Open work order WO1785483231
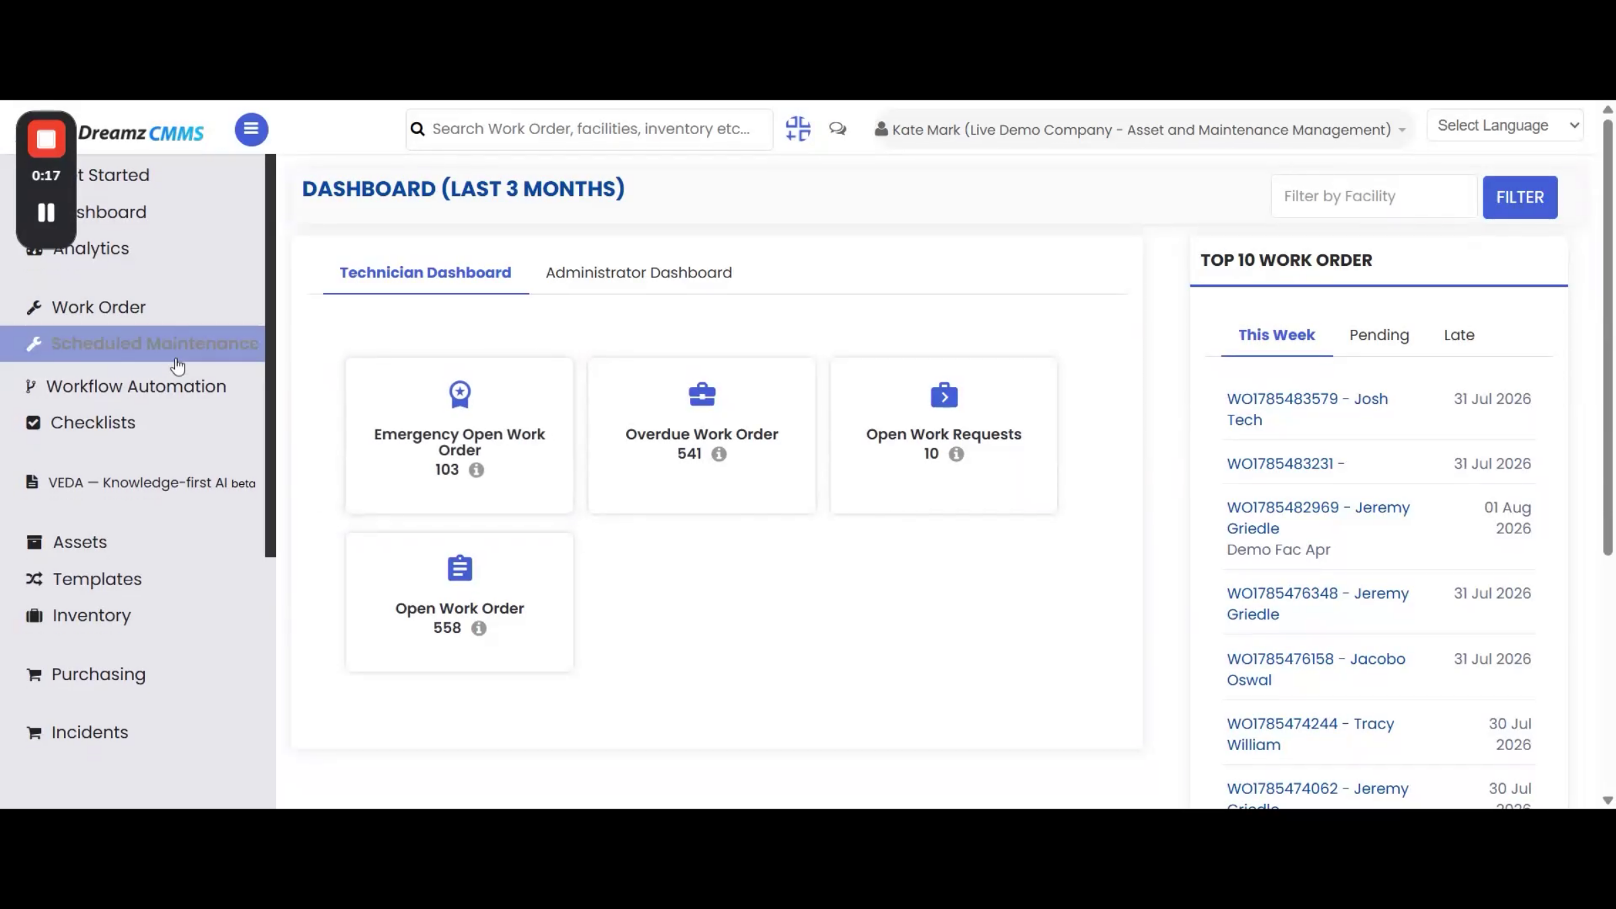 pos(1285,464)
